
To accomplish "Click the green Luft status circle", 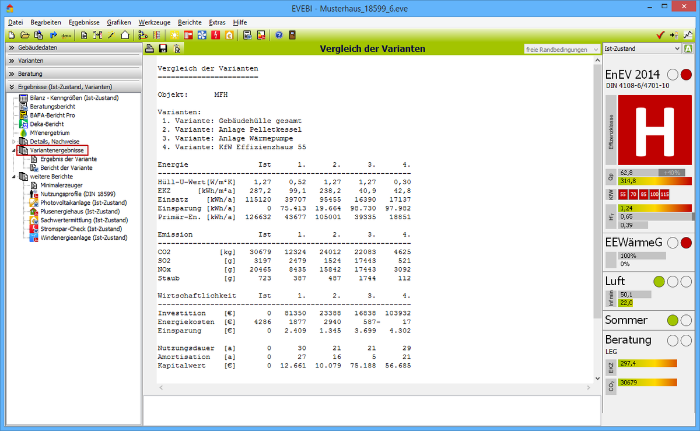I will [659, 282].
